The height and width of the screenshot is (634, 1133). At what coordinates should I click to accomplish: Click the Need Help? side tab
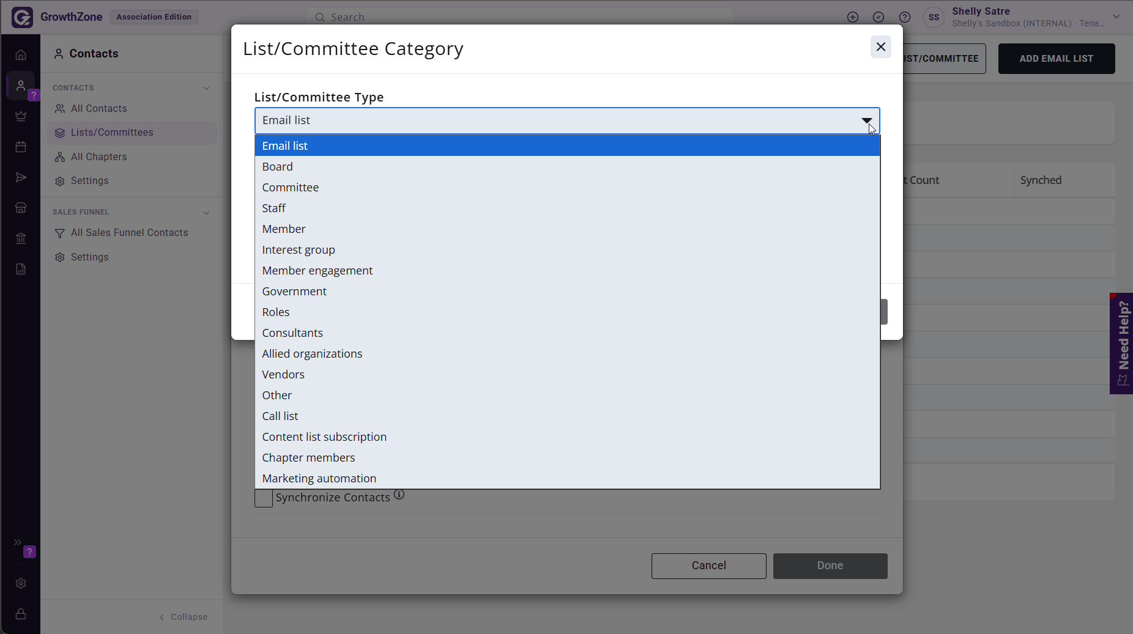coord(1121,344)
